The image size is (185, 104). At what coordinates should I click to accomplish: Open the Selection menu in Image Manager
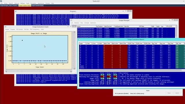pos(77,23)
